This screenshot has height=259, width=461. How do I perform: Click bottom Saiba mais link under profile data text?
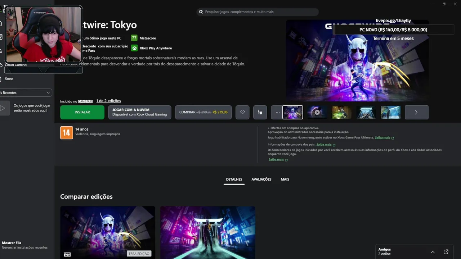point(276,160)
